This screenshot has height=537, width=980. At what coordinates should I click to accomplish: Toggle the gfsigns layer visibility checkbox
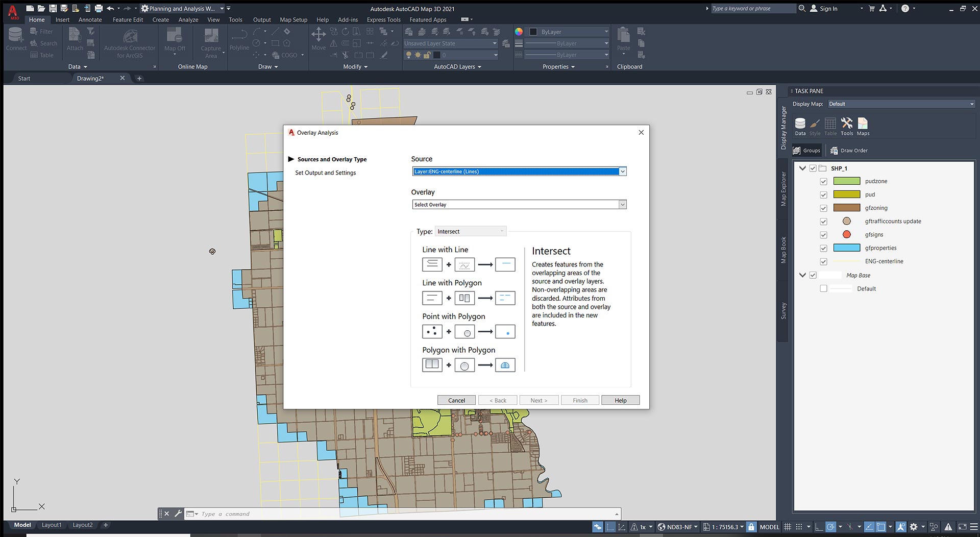[x=823, y=235]
